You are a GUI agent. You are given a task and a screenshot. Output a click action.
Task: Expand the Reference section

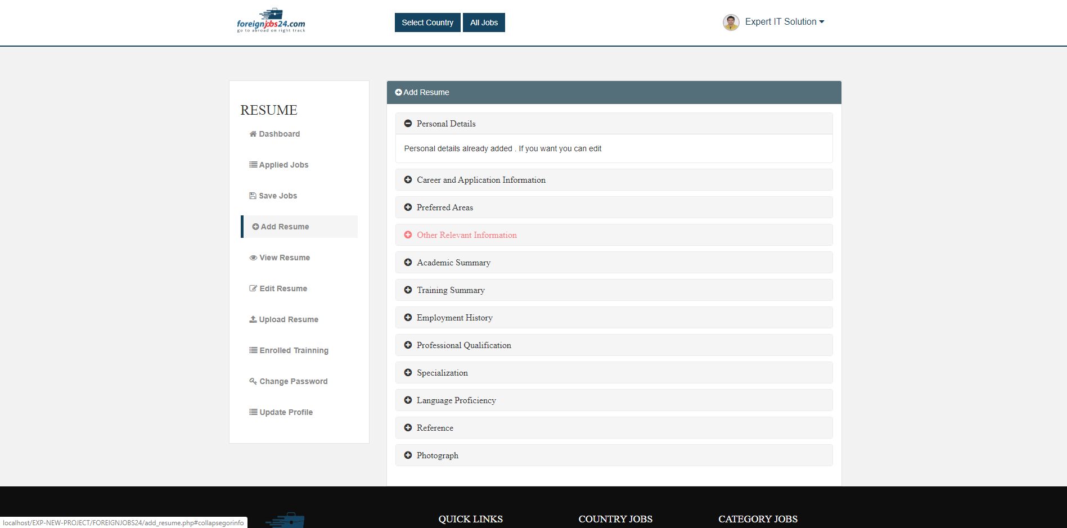click(614, 428)
